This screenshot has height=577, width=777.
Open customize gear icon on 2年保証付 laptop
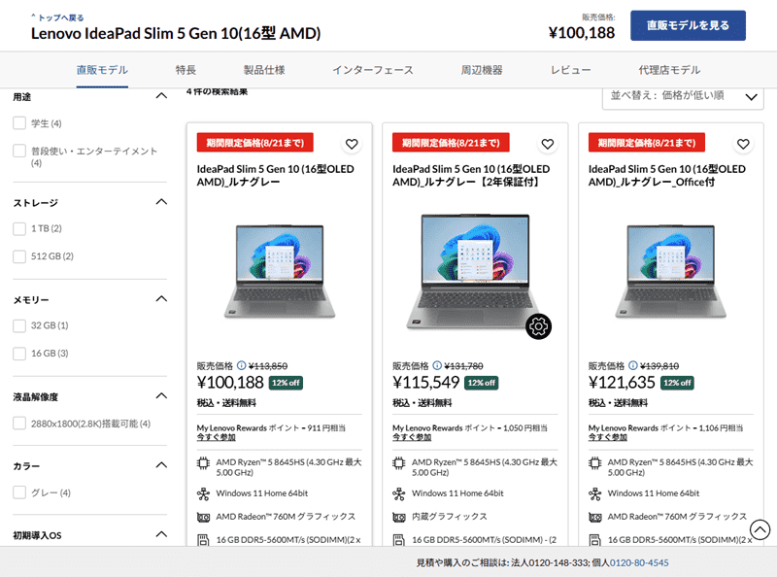pyautogui.click(x=539, y=326)
